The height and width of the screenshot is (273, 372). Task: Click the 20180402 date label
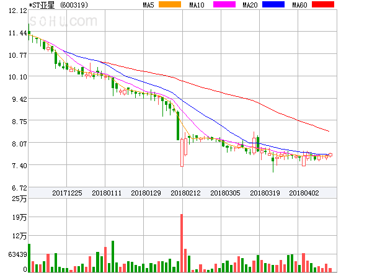coord(304,193)
